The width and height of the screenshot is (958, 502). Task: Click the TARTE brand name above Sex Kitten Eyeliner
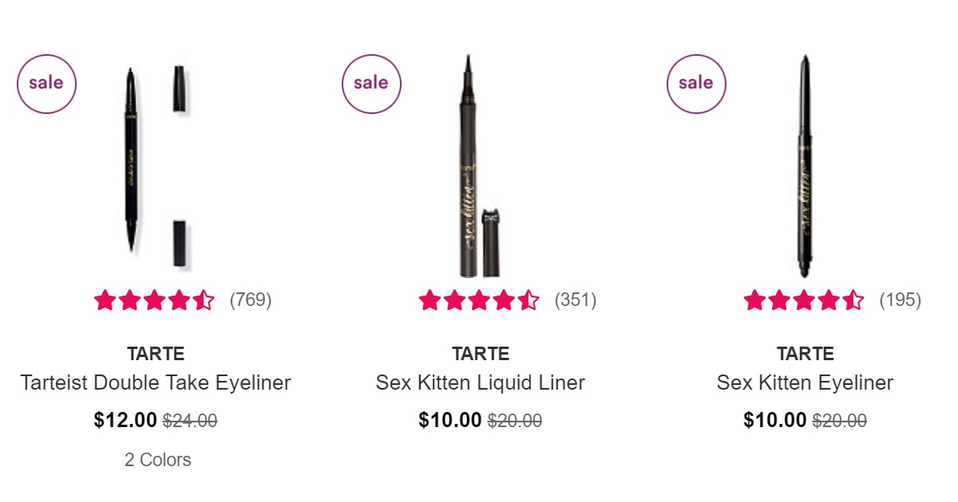point(805,354)
